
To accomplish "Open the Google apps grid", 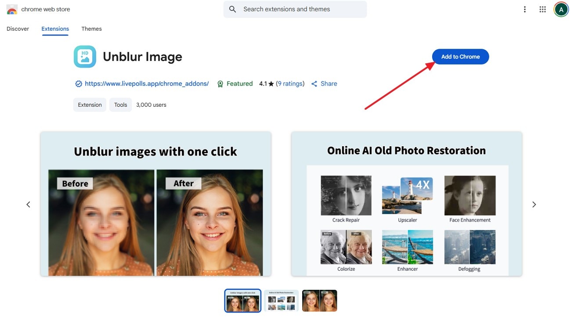I will tap(542, 9).
